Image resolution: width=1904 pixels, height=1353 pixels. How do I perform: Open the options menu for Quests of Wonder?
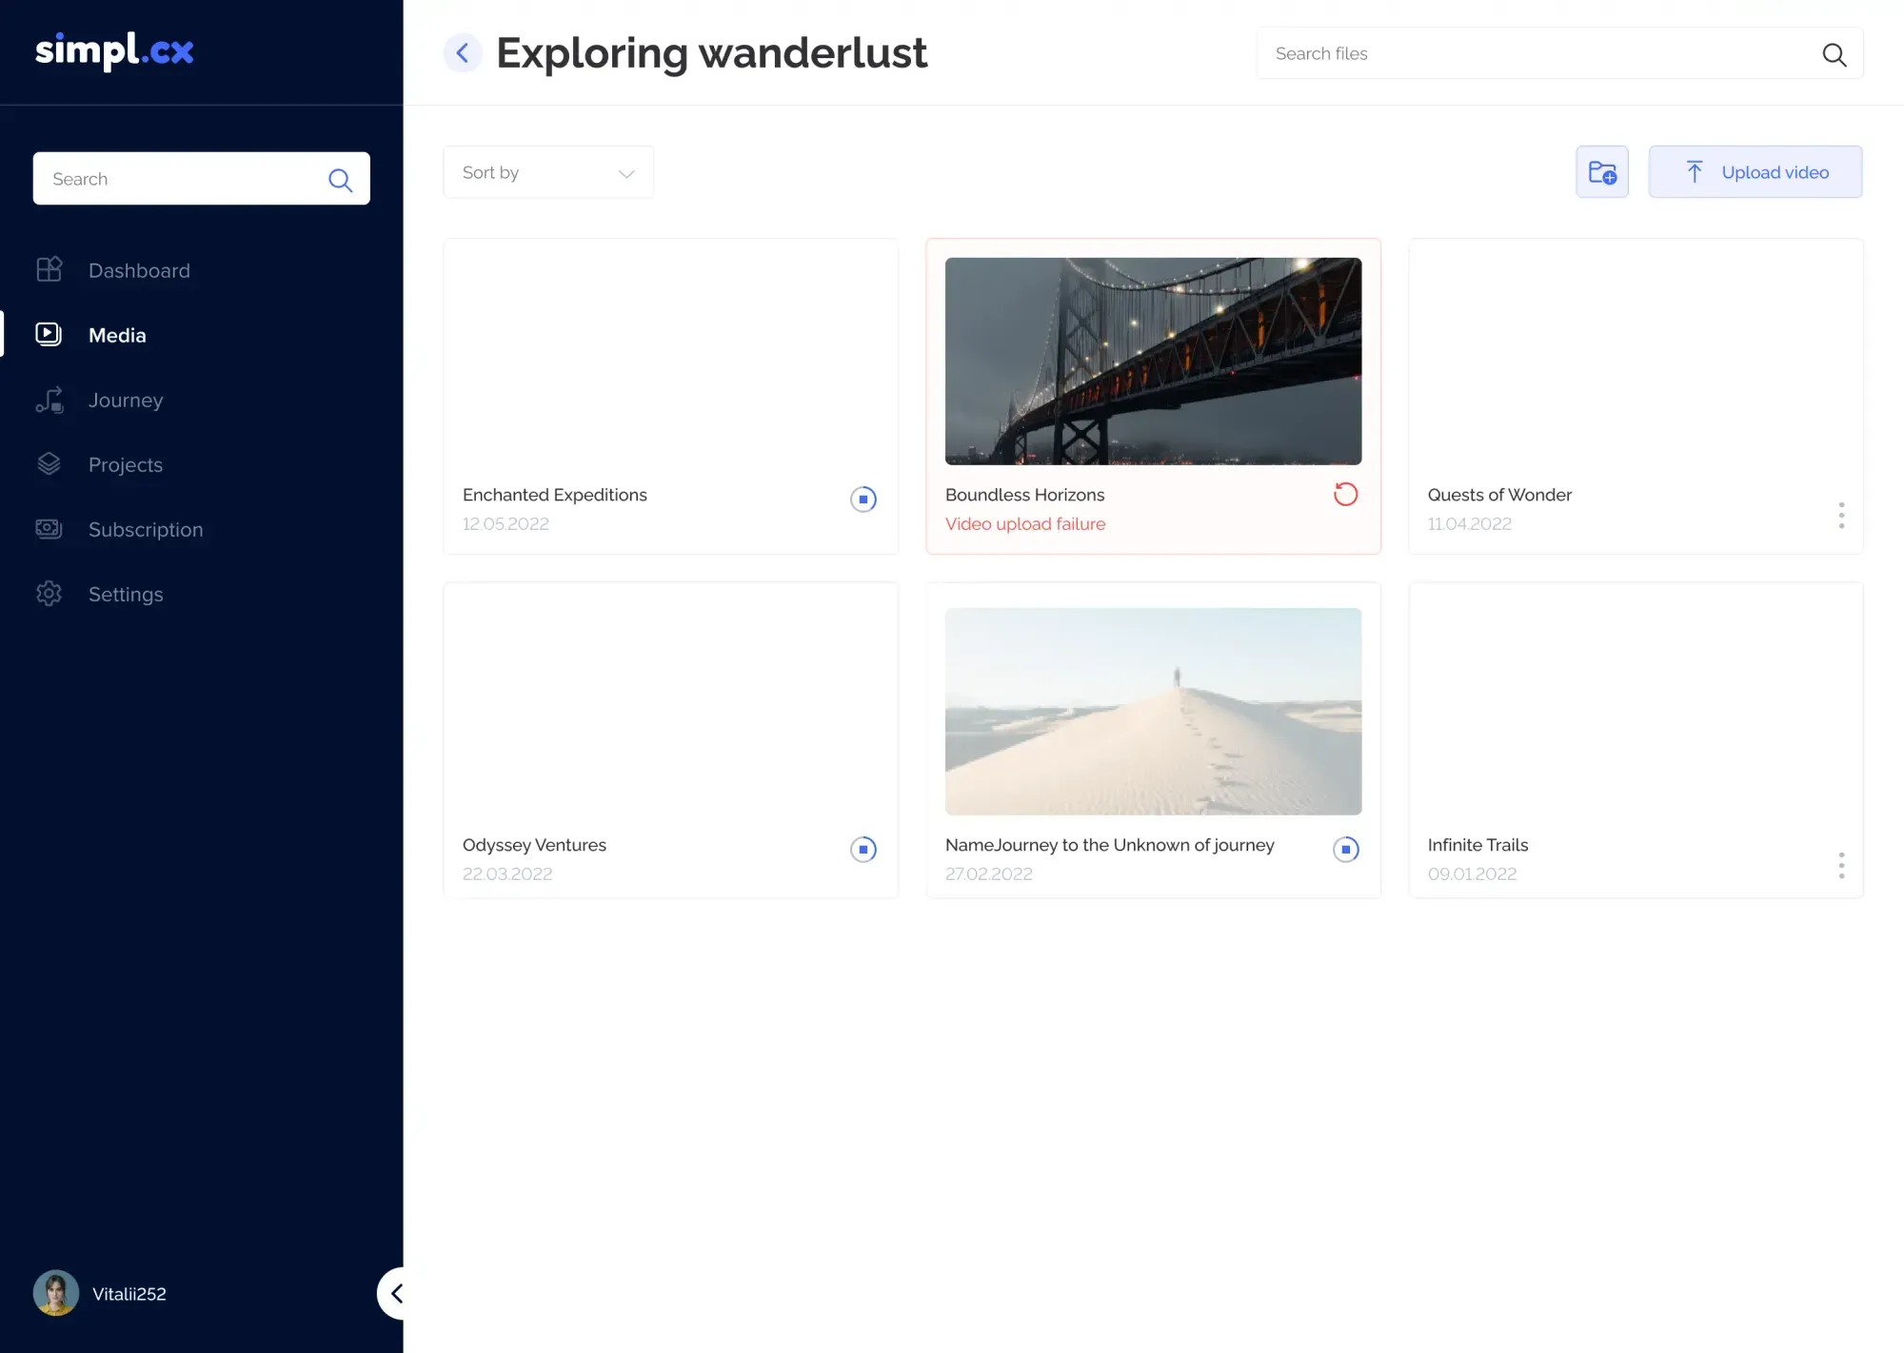tap(1841, 516)
